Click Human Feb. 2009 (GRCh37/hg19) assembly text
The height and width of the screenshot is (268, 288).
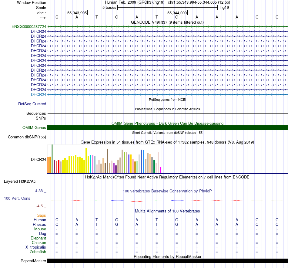[135, 2]
